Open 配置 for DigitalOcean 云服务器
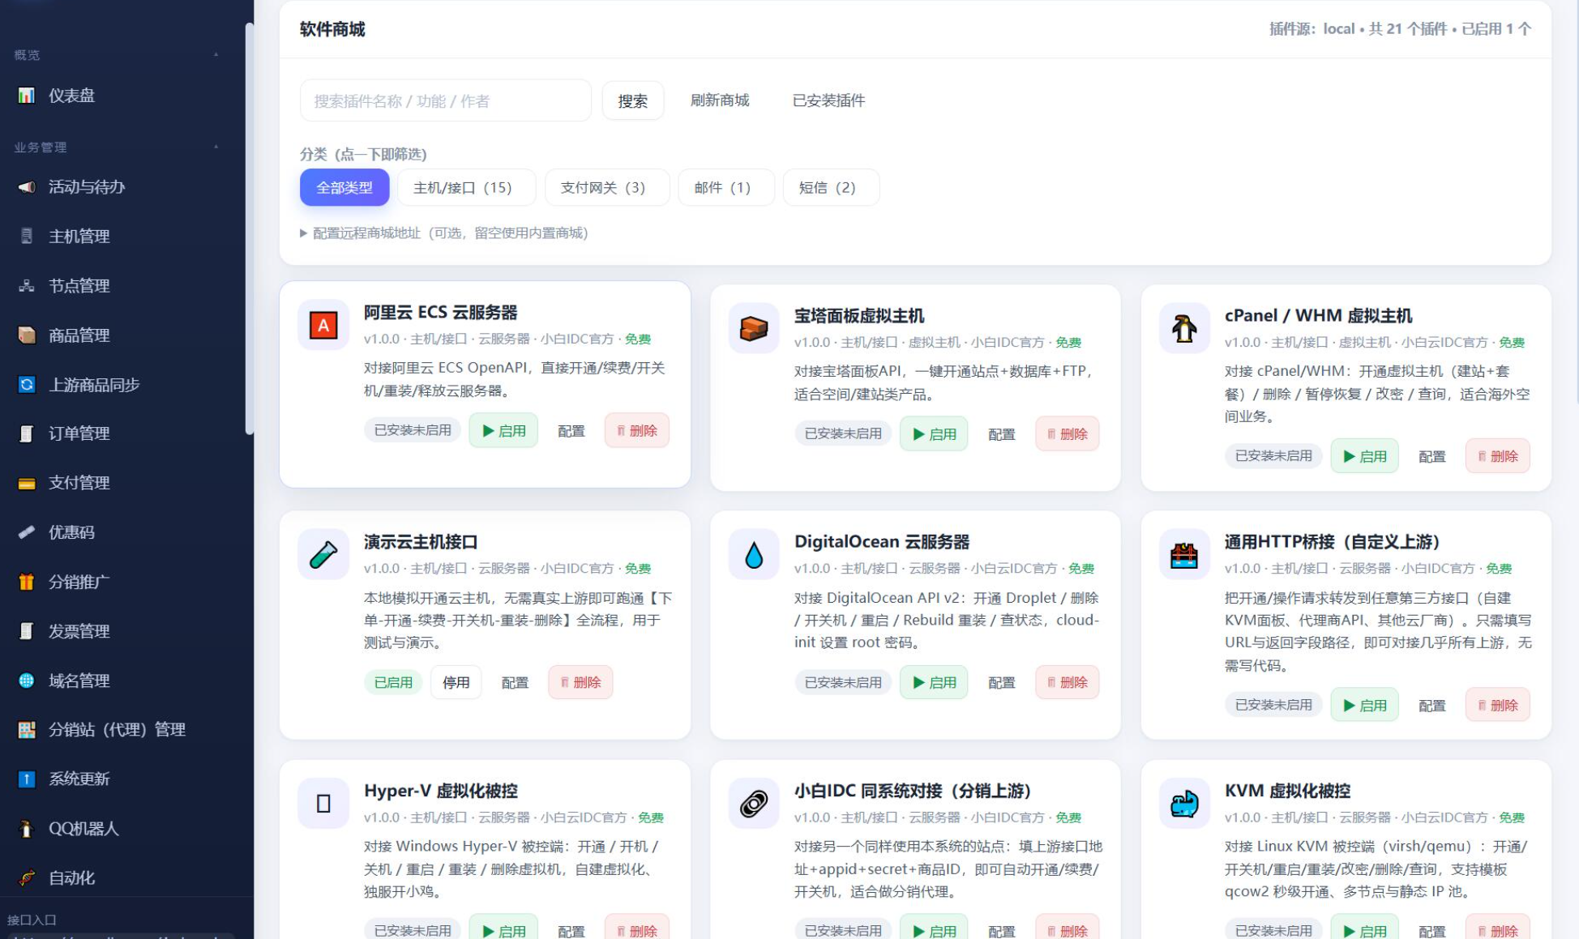Image resolution: width=1579 pixels, height=939 pixels. pos(1002,683)
